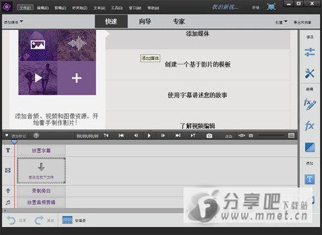This screenshot has height=235, width=322.
Task: Click the music note audio track icon
Action: tap(8, 202)
